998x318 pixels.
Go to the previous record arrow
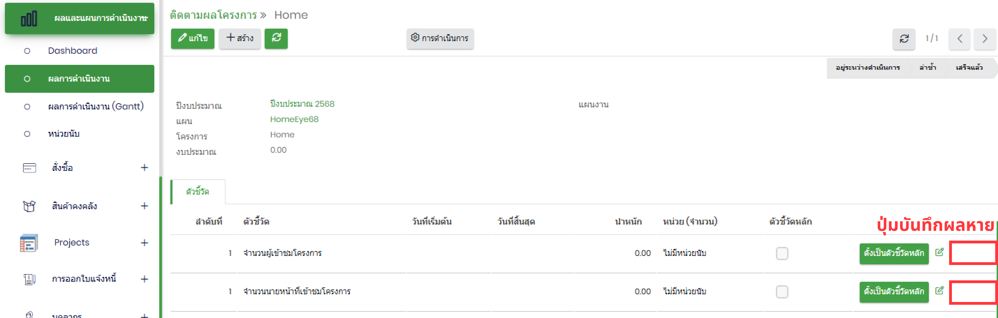coord(959,39)
